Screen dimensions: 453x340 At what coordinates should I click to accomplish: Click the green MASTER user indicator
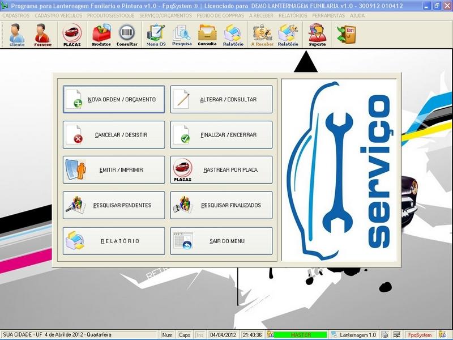coord(301,335)
